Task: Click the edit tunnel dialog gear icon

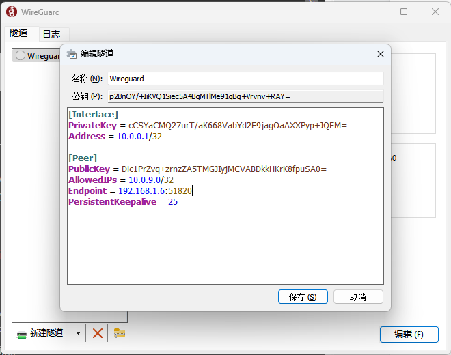Action: (x=71, y=54)
